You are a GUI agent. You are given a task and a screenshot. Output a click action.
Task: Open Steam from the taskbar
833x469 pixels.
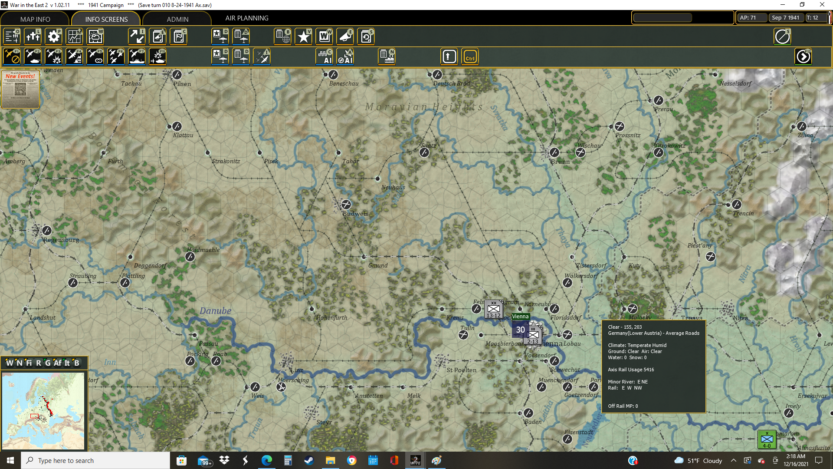[x=309, y=460]
